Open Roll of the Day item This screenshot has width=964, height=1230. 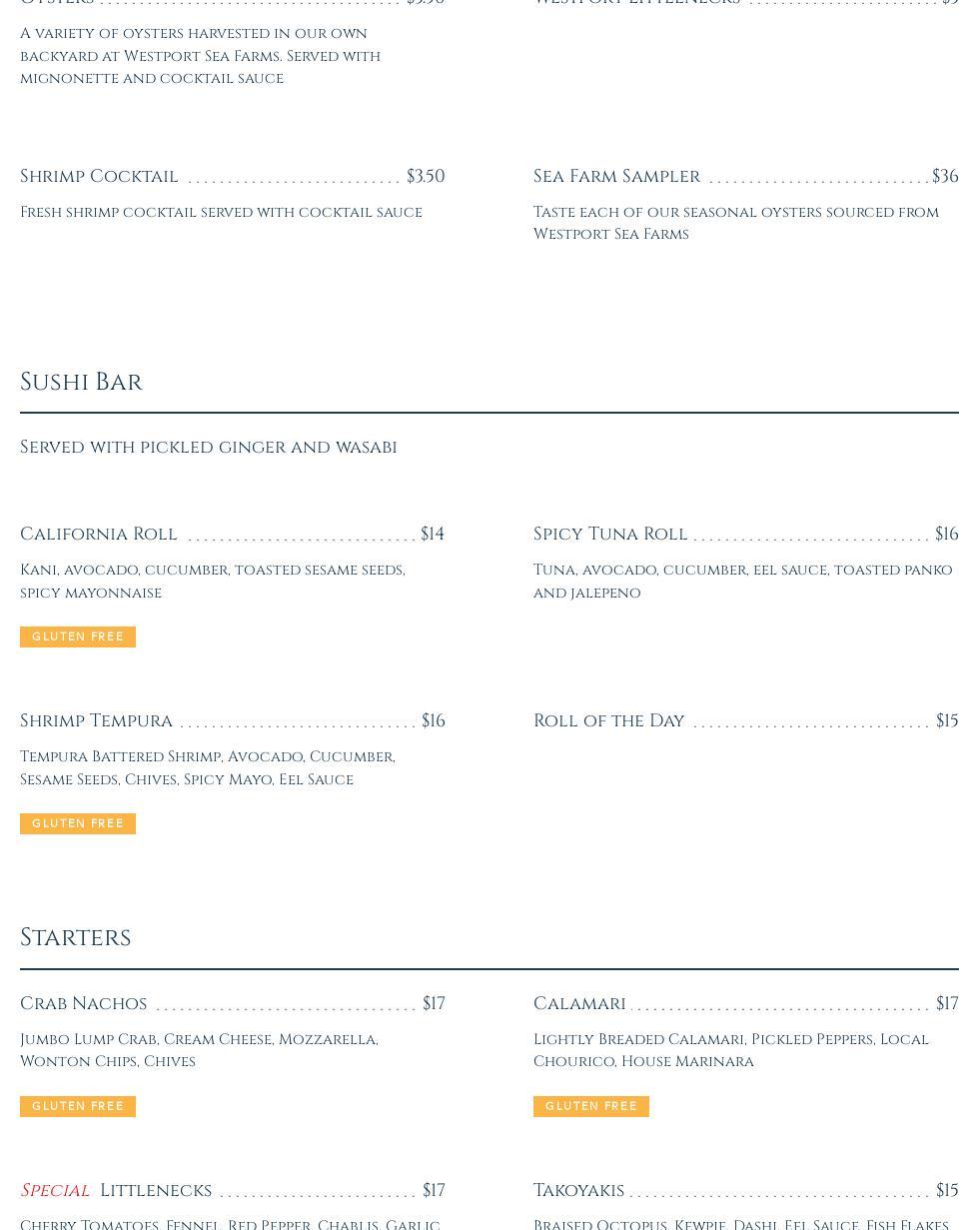pyautogui.click(x=609, y=721)
